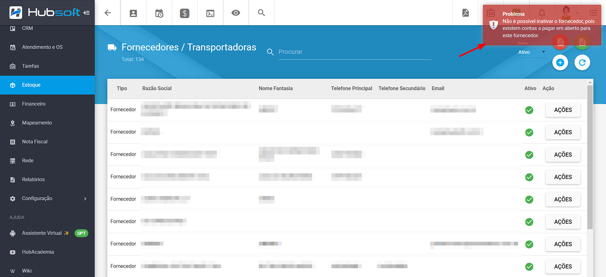The height and width of the screenshot is (277, 606).
Task: Click the magnifier icon in top toolbar
Action: pyautogui.click(x=261, y=13)
